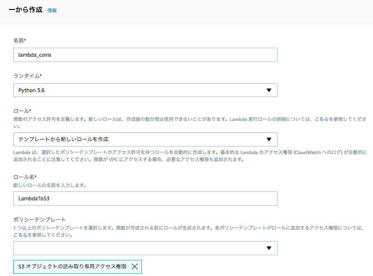This screenshot has width=373, height=276.
Task: Open the ランタイム dropdown showing Python 3.6
Action: [145, 90]
